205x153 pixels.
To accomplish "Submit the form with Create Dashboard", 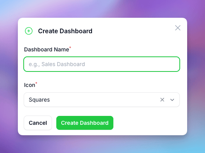I will pyautogui.click(x=85, y=123).
